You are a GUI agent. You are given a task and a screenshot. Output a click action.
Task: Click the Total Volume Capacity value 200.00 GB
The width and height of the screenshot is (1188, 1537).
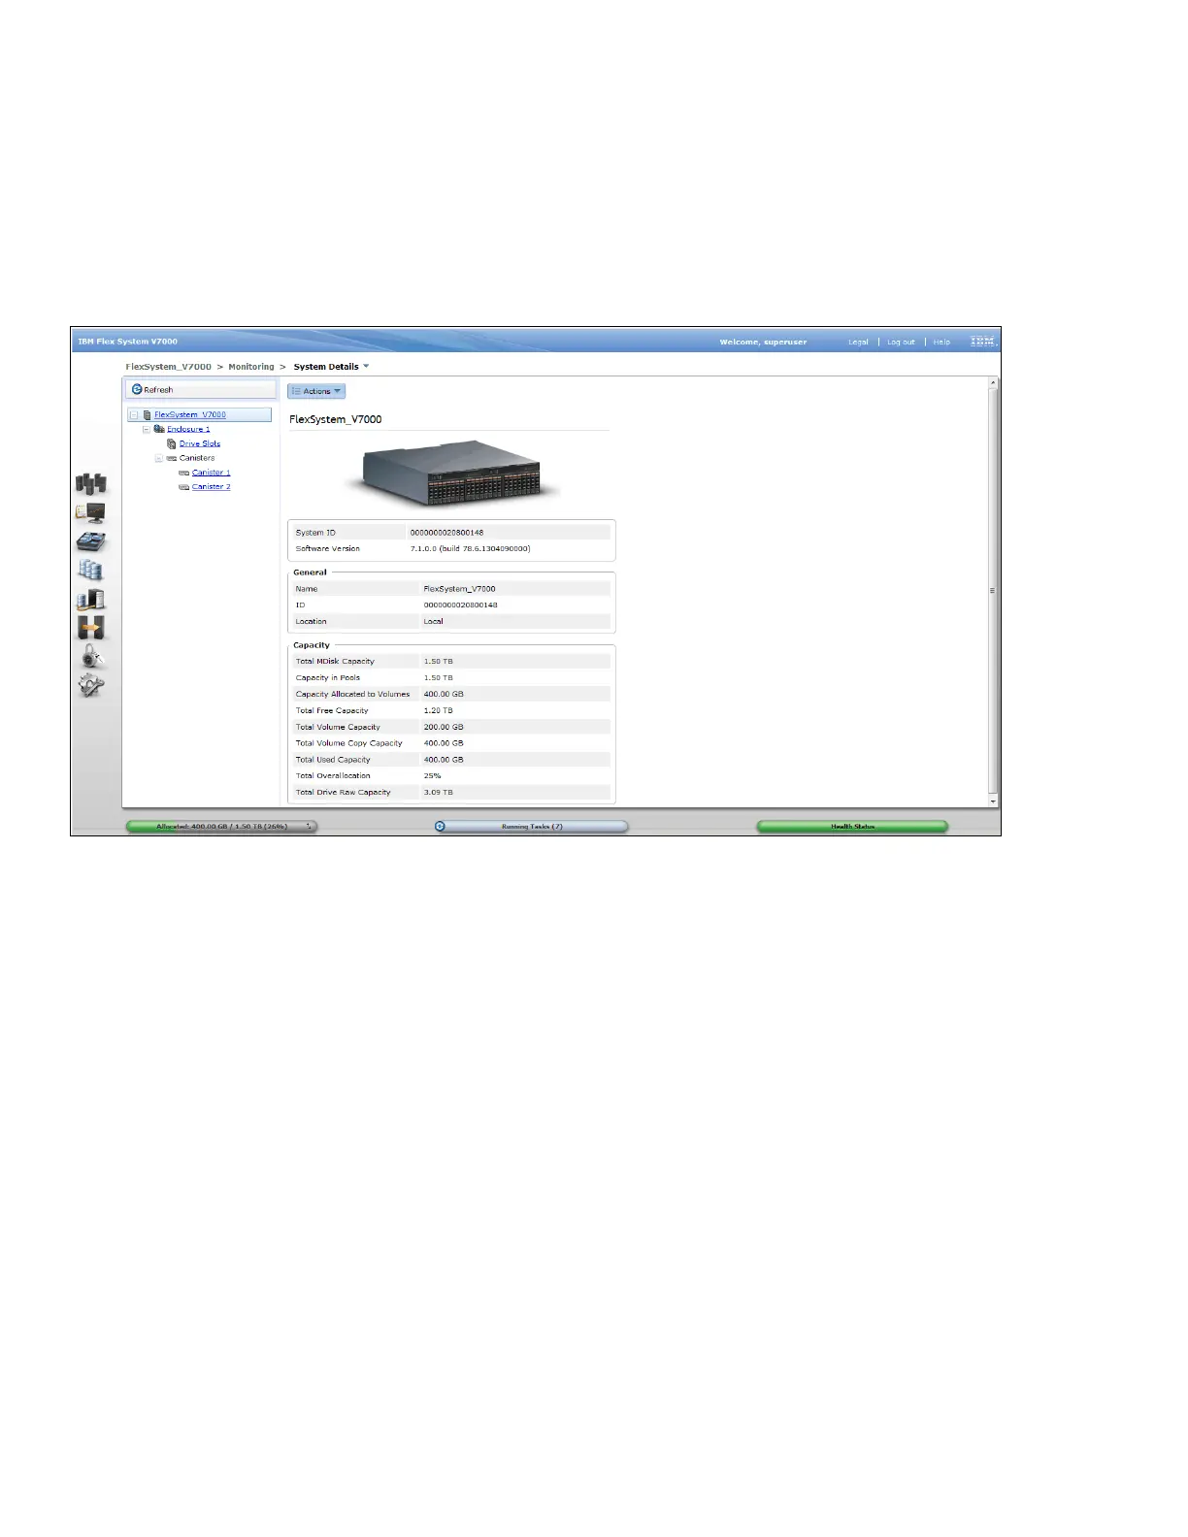tap(444, 727)
